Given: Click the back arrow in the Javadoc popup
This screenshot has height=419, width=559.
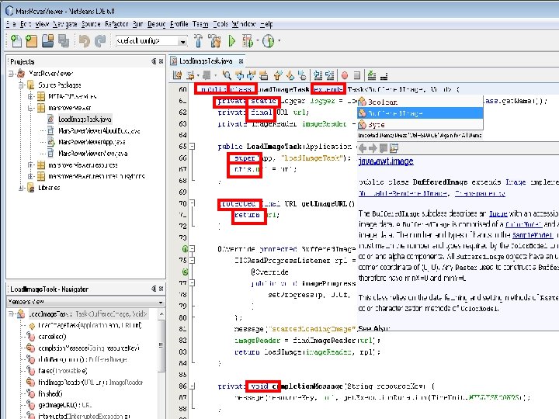Looking at the screenshot, I should coord(363,147).
